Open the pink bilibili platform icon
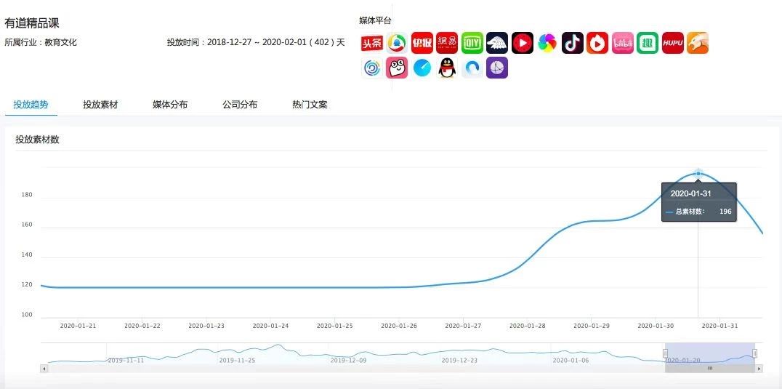This screenshot has width=782, height=389. tap(622, 44)
